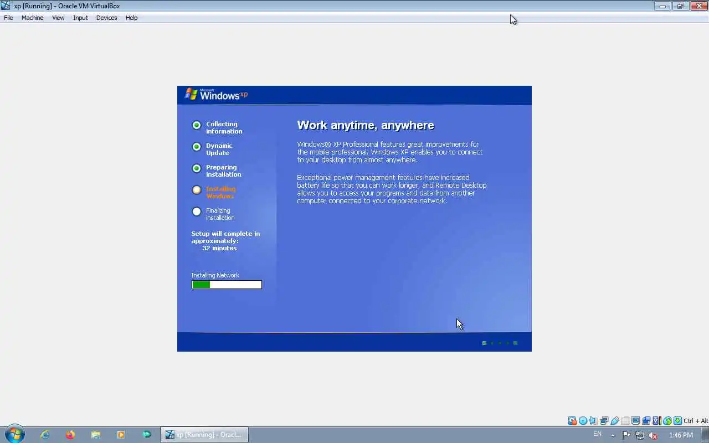This screenshot has width=709, height=443.
Task: Click the greyed shared folders indicator icon
Action: pos(625,421)
